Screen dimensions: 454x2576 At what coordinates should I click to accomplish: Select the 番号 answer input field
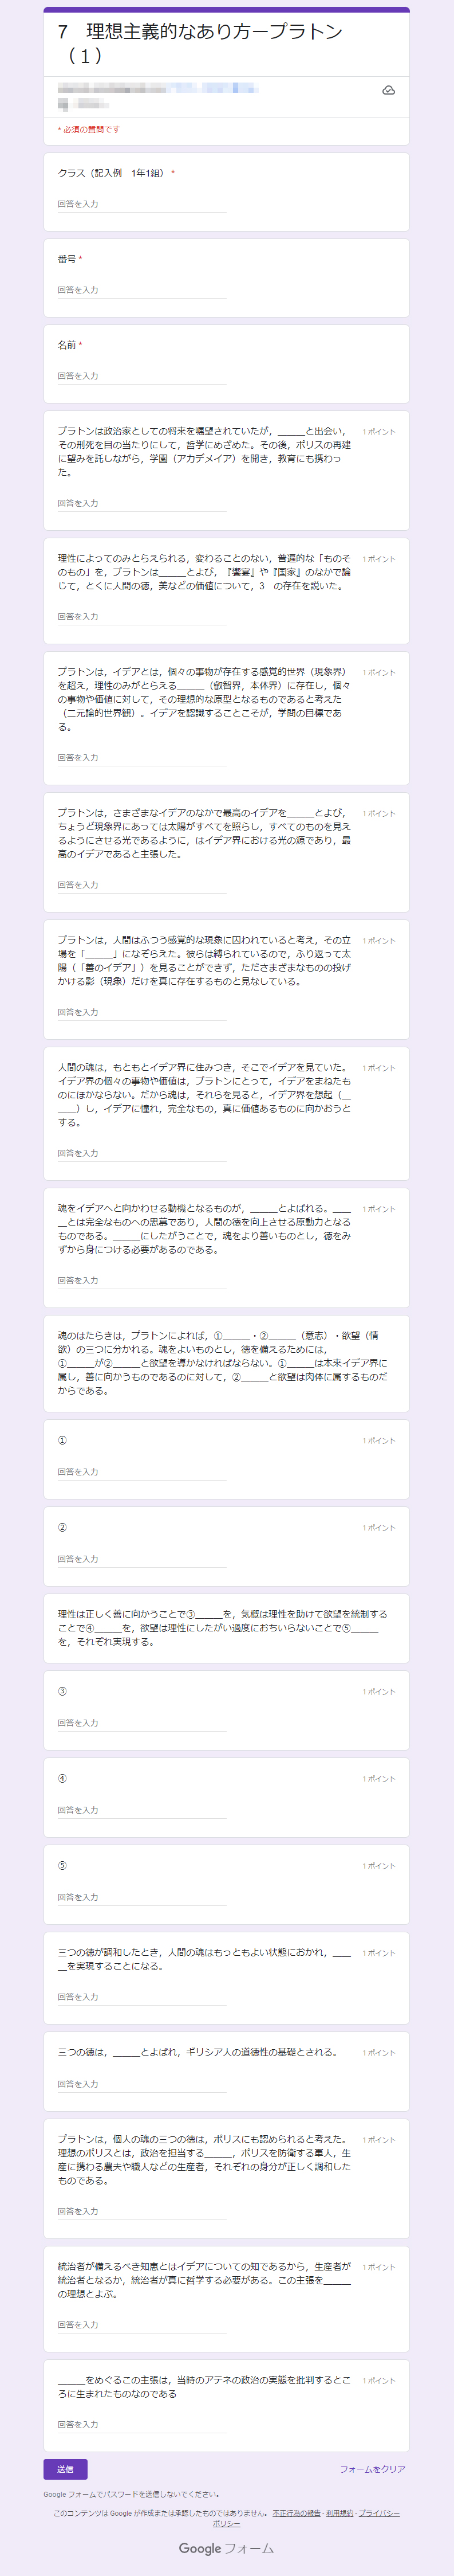click(x=141, y=290)
